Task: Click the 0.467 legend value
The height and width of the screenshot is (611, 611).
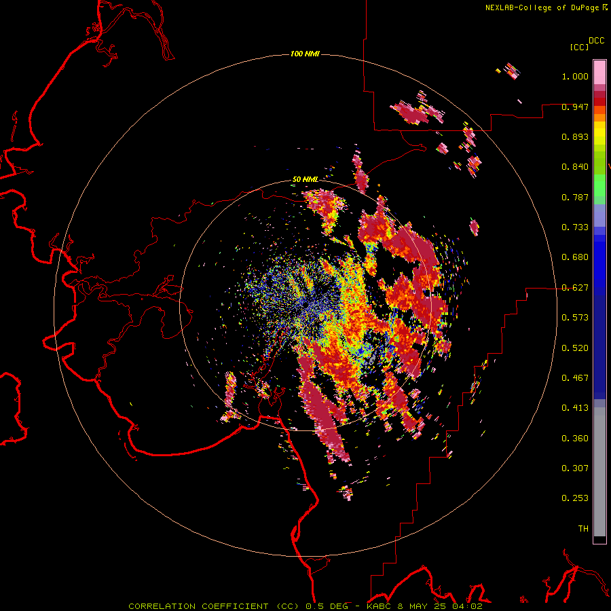Action: click(575, 378)
